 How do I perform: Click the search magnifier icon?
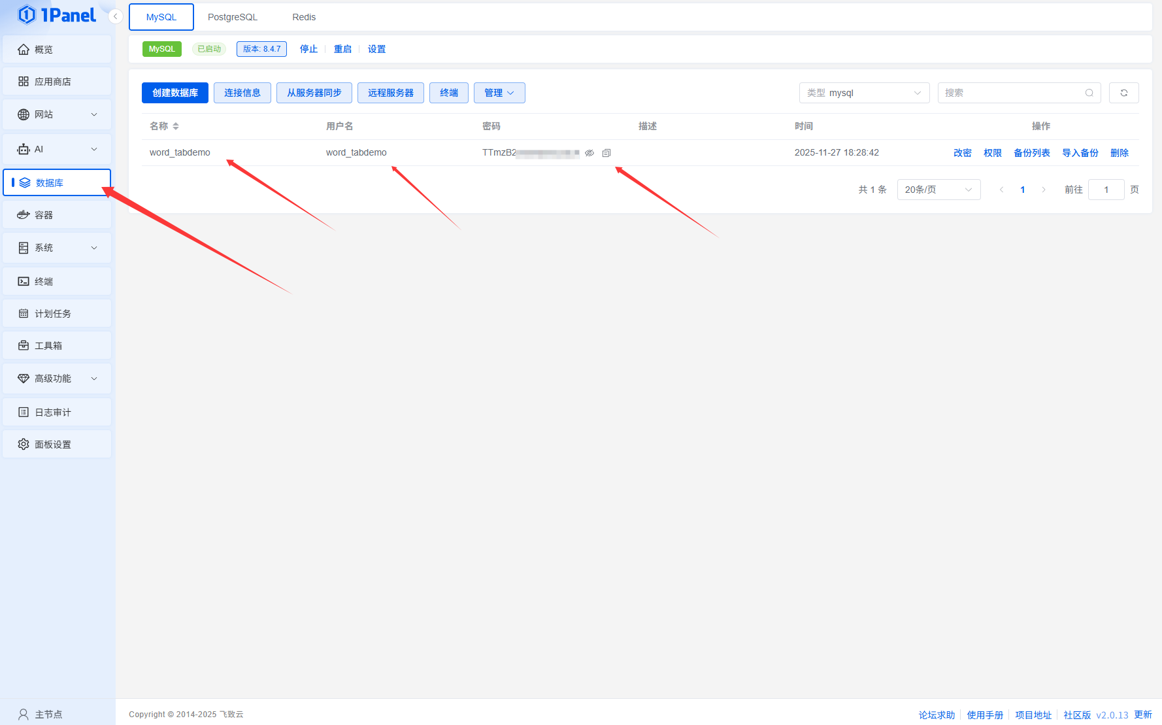coord(1089,93)
